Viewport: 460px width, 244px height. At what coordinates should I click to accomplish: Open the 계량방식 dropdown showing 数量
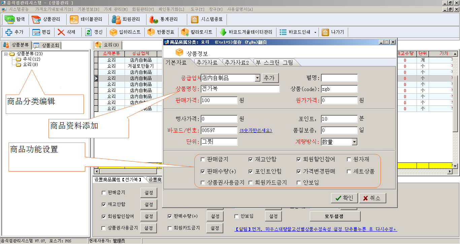355,142
